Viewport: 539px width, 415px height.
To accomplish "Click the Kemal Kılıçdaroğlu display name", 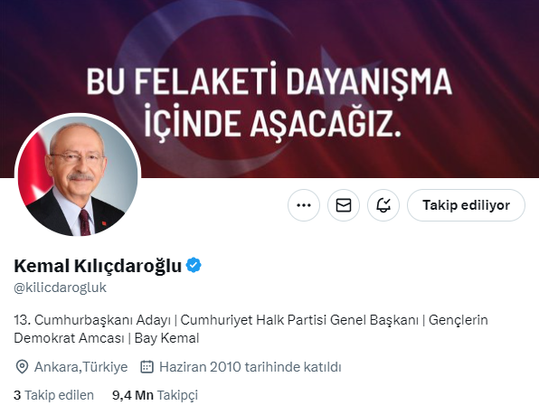I will [98, 266].
